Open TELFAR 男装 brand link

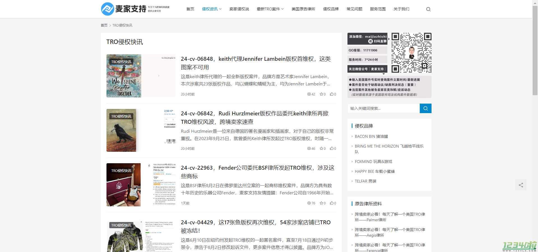coord(365,181)
